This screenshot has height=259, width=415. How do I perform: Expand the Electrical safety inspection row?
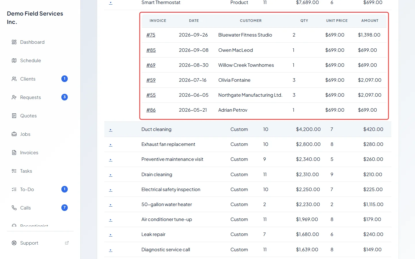point(111,190)
